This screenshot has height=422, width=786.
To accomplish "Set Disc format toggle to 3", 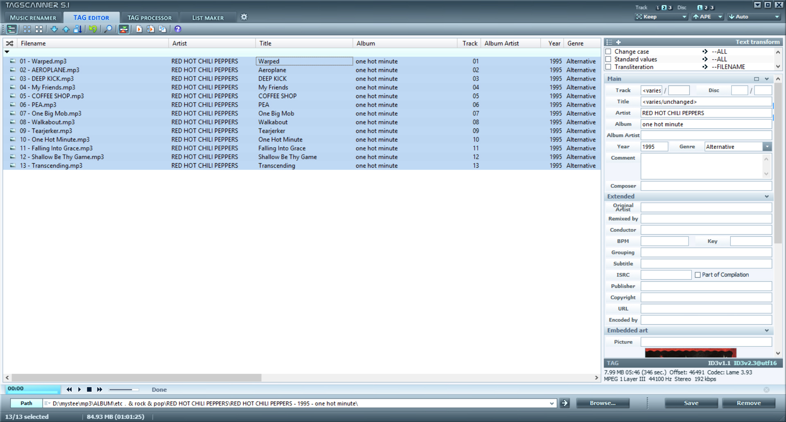I will point(712,7).
